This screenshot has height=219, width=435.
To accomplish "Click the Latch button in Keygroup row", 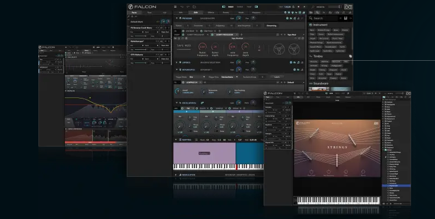I will [277, 77].
